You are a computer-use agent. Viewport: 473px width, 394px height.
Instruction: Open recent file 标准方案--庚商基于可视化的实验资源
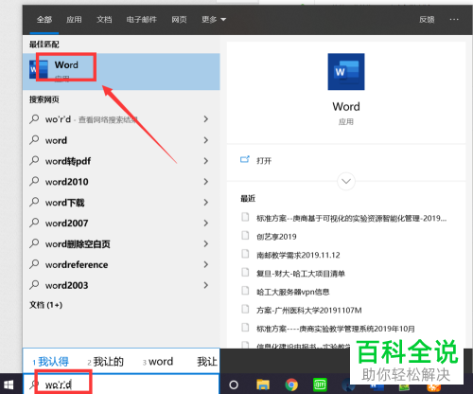click(x=351, y=218)
